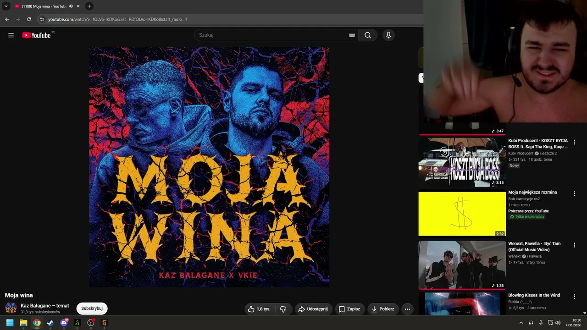587x330 pixels.
Task: Download the video with Pobierz
Action: [x=383, y=309]
